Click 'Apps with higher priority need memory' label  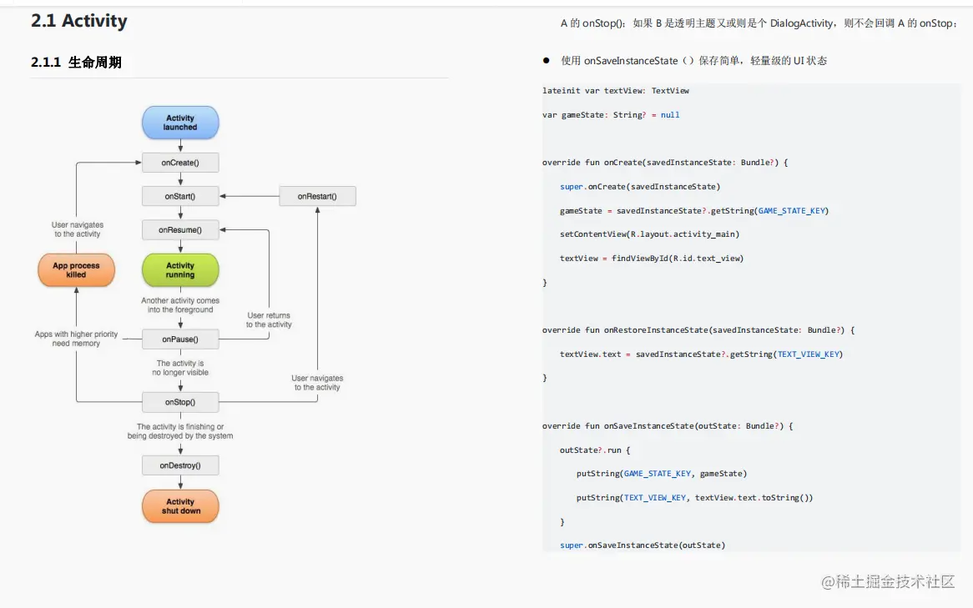coord(76,338)
